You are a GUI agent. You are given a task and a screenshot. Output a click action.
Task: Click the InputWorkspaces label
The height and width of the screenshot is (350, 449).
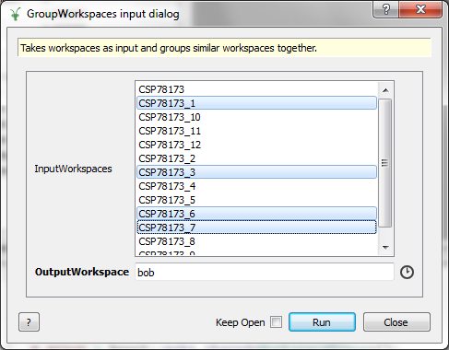[x=73, y=169]
